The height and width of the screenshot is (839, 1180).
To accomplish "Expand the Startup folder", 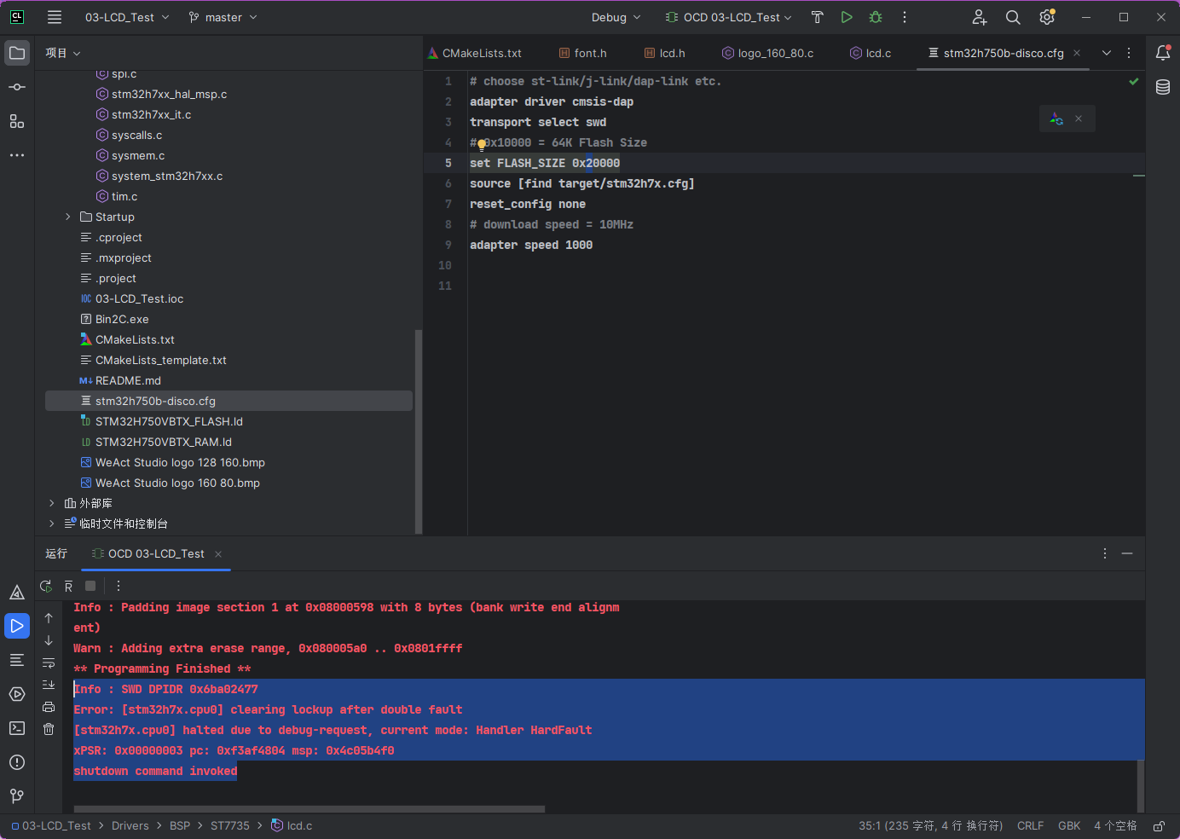I will 68,217.
